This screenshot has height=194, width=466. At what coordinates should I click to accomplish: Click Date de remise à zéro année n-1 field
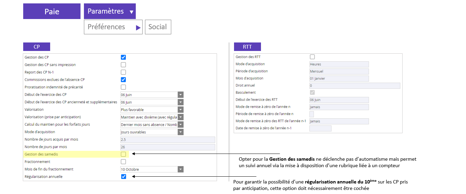[x=320, y=128]
